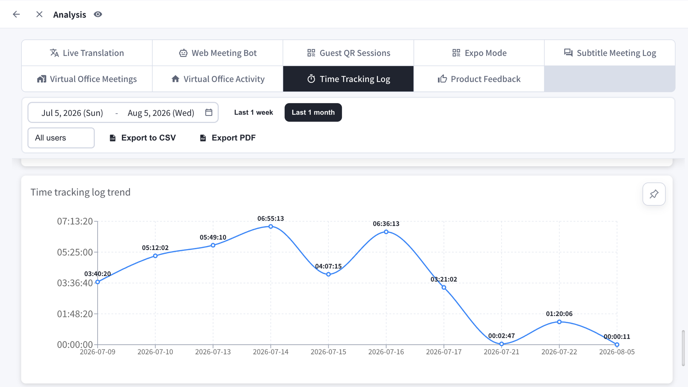Screen dimensions: 688x387
Task: Open the calendar icon in date range
Action: (209, 113)
